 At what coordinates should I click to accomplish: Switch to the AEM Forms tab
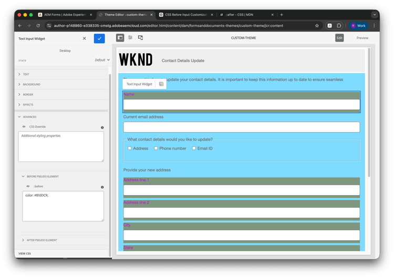click(x=65, y=15)
